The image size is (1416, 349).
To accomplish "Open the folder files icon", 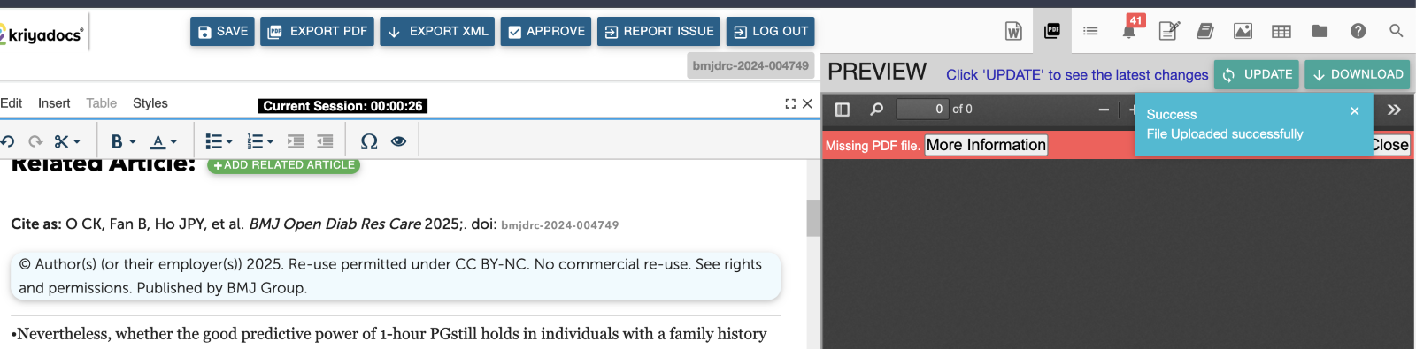I will (x=1320, y=31).
